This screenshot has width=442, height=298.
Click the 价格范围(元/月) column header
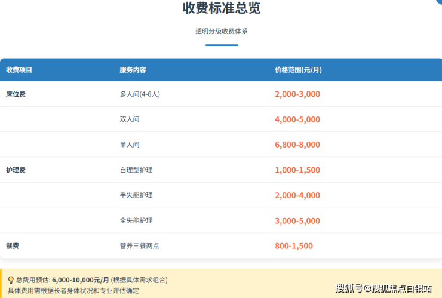pos(298,70)
